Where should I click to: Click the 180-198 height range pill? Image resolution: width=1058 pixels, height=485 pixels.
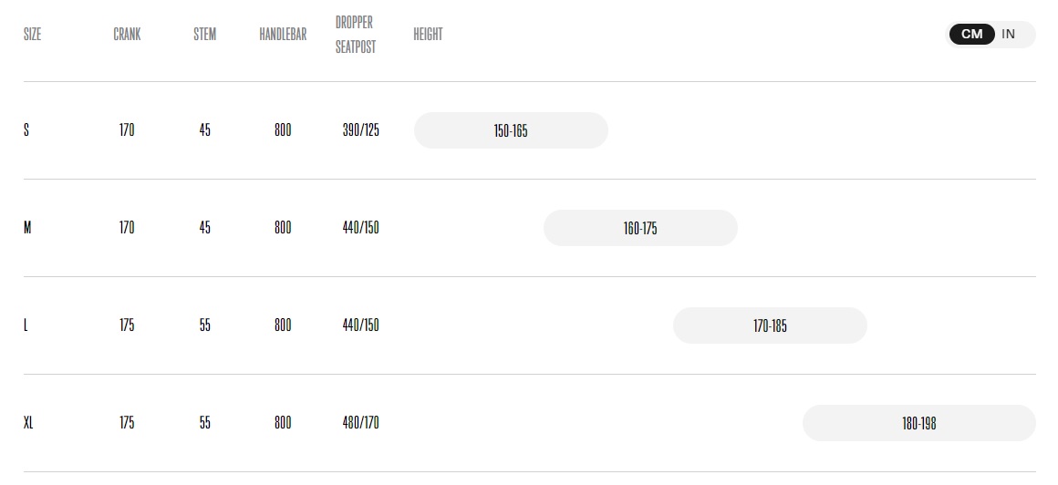(919, 423)
